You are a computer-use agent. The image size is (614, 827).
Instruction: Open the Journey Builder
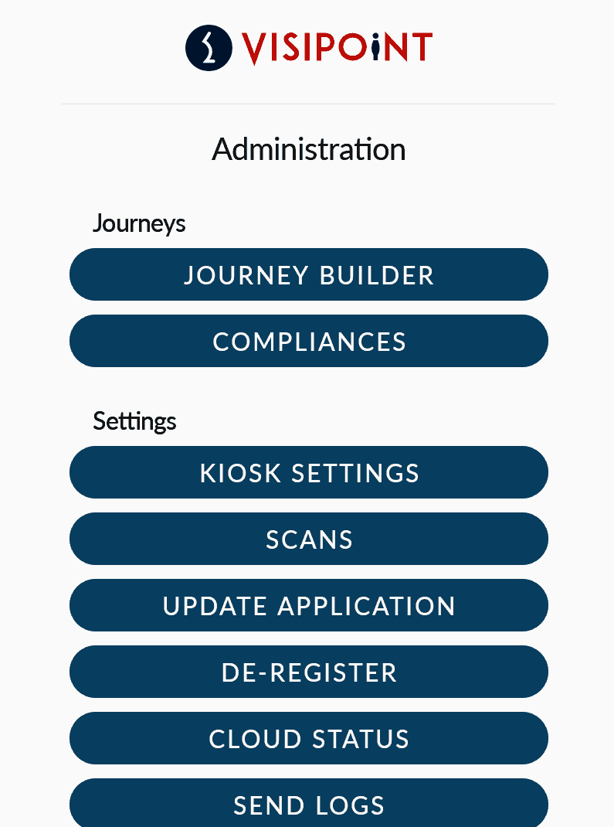coord(309,274)
